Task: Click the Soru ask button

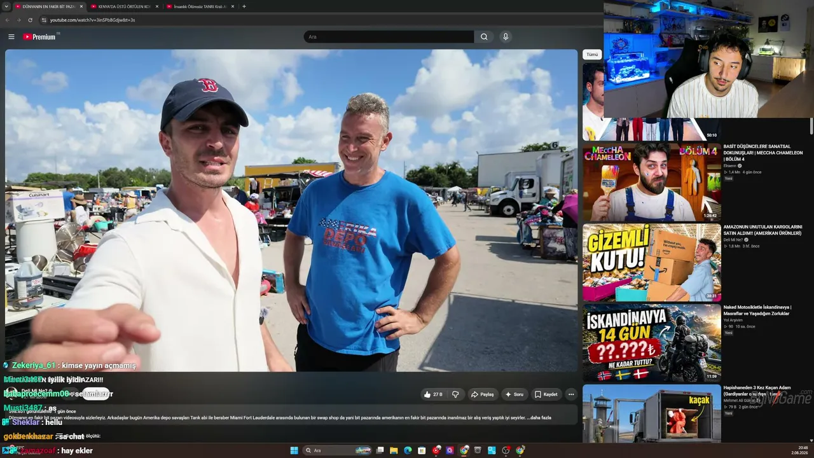Action: [514, 394]
